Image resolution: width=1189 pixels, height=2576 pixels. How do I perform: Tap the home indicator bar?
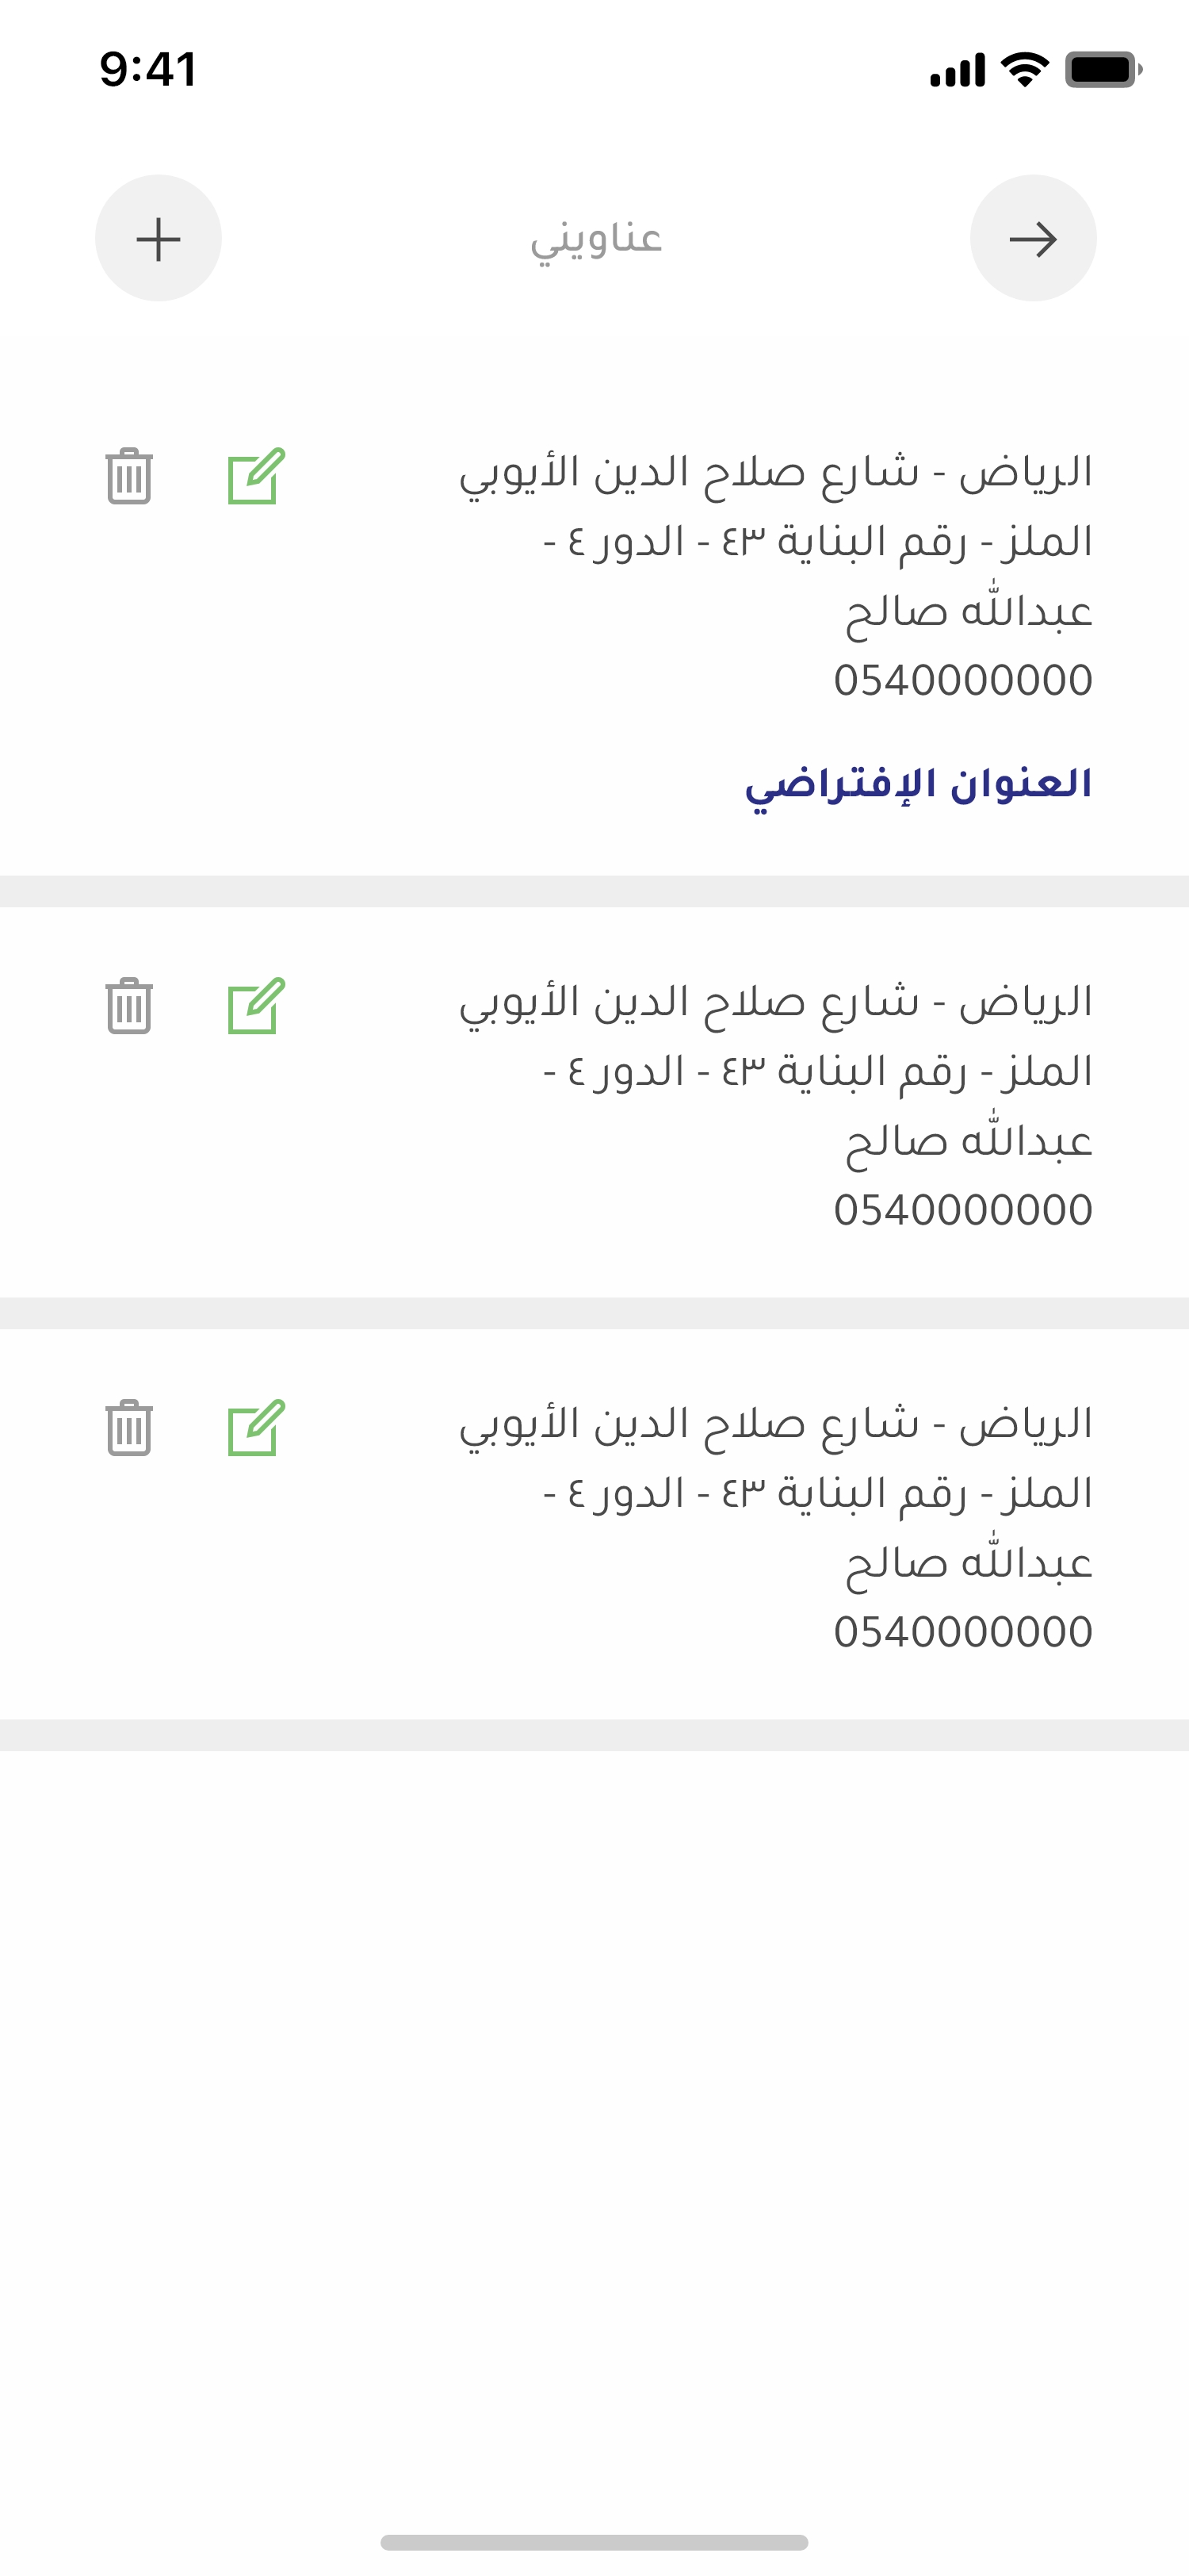click(x=594, y=2542)
